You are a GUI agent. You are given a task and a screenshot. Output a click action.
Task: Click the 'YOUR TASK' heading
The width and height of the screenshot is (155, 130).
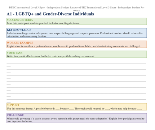(15, 53)
